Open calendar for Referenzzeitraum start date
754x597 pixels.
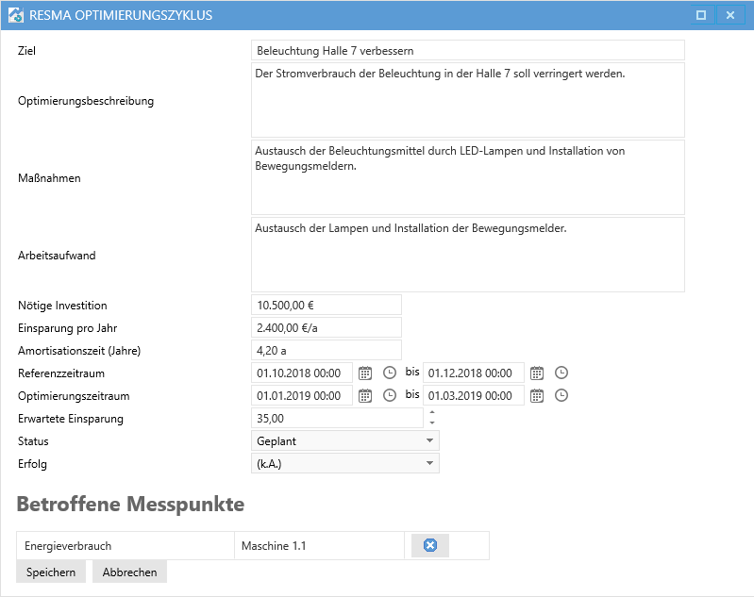[366, 373]
